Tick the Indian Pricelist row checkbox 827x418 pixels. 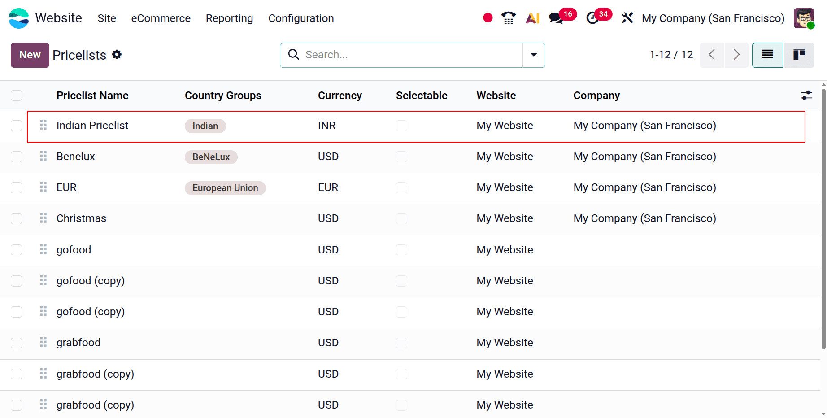point(17,126)
